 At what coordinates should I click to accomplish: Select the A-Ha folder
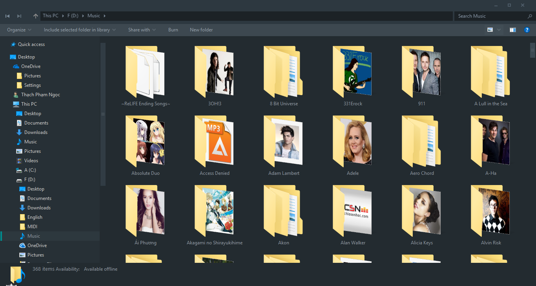[491, 146]
